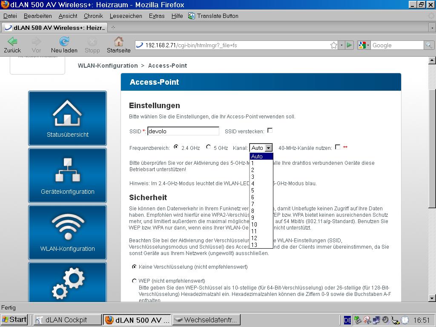Choose Auto in the Kanal list
This screenshot has height=327, width=436.
[x=261, y=157]
